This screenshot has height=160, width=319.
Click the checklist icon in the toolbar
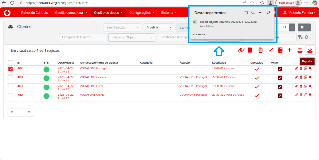280,50
